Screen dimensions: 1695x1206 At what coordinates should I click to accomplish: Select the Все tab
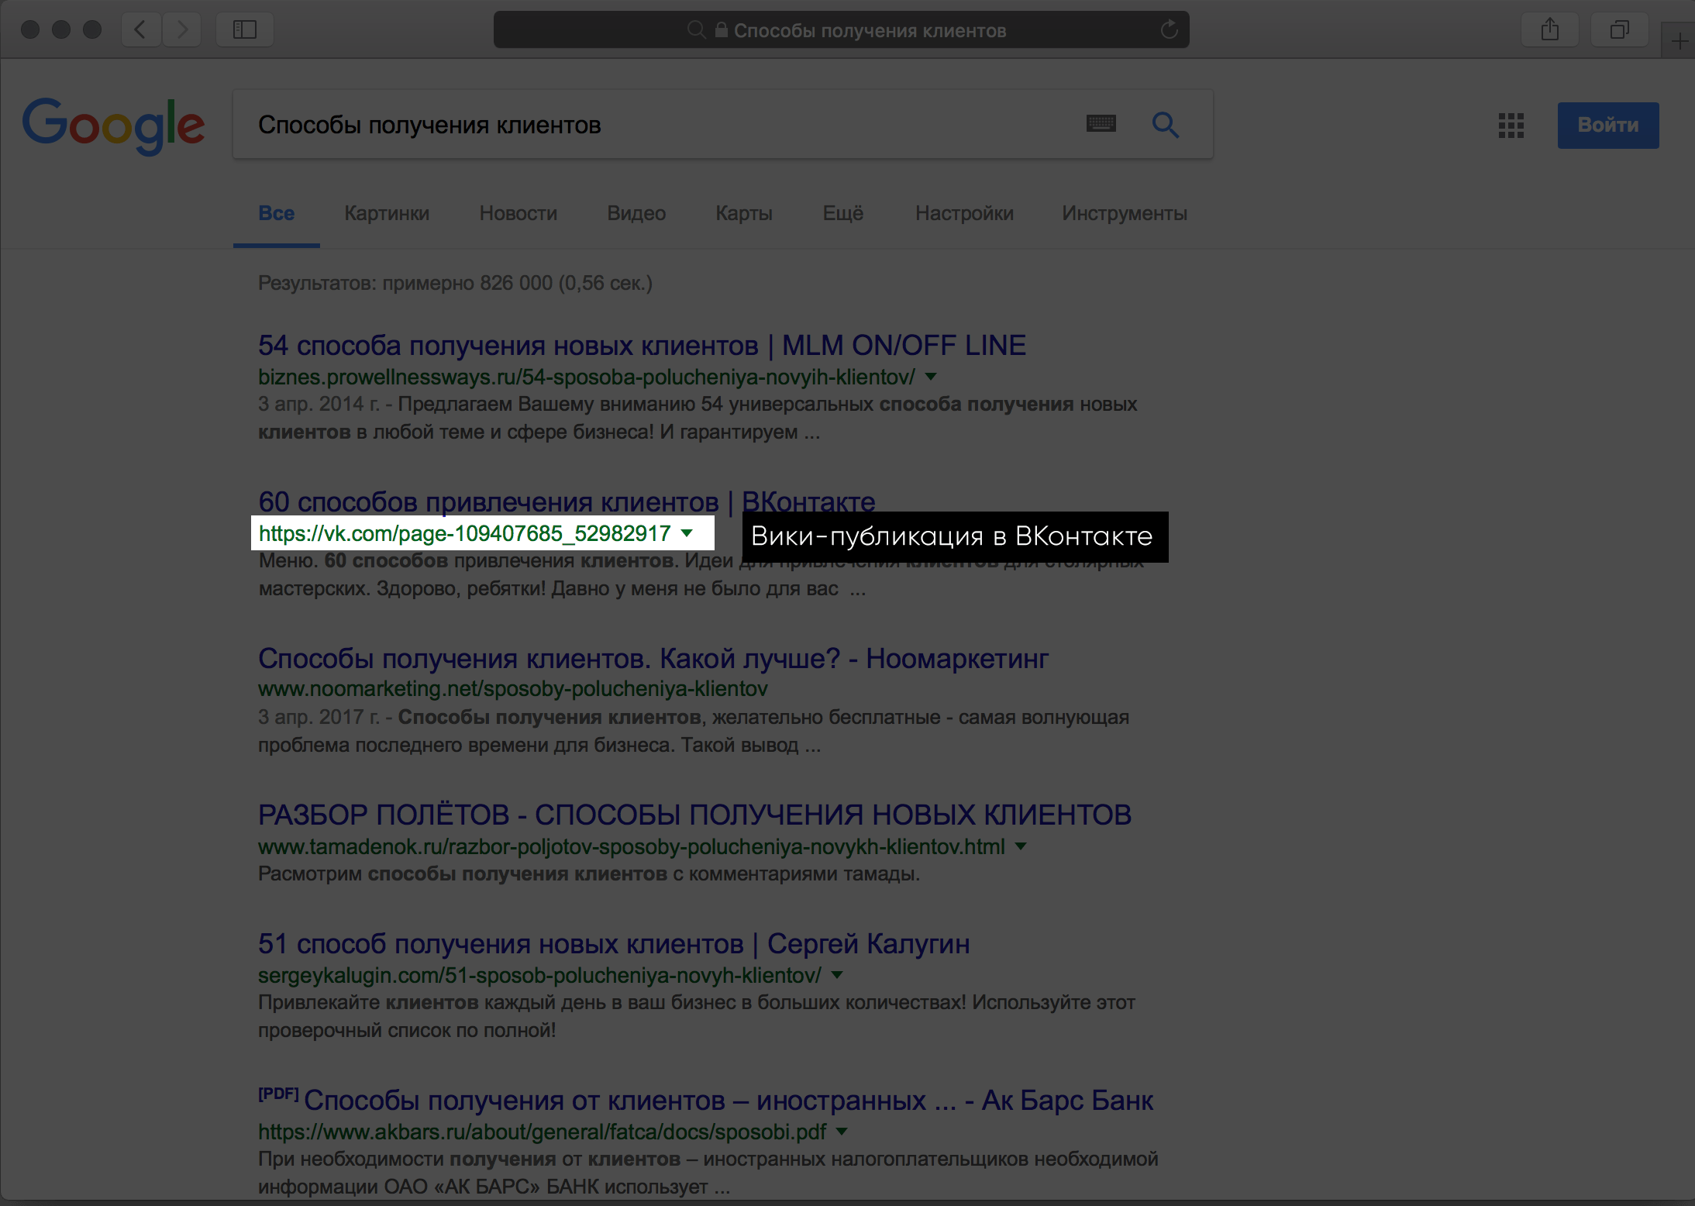pos(277,213)
